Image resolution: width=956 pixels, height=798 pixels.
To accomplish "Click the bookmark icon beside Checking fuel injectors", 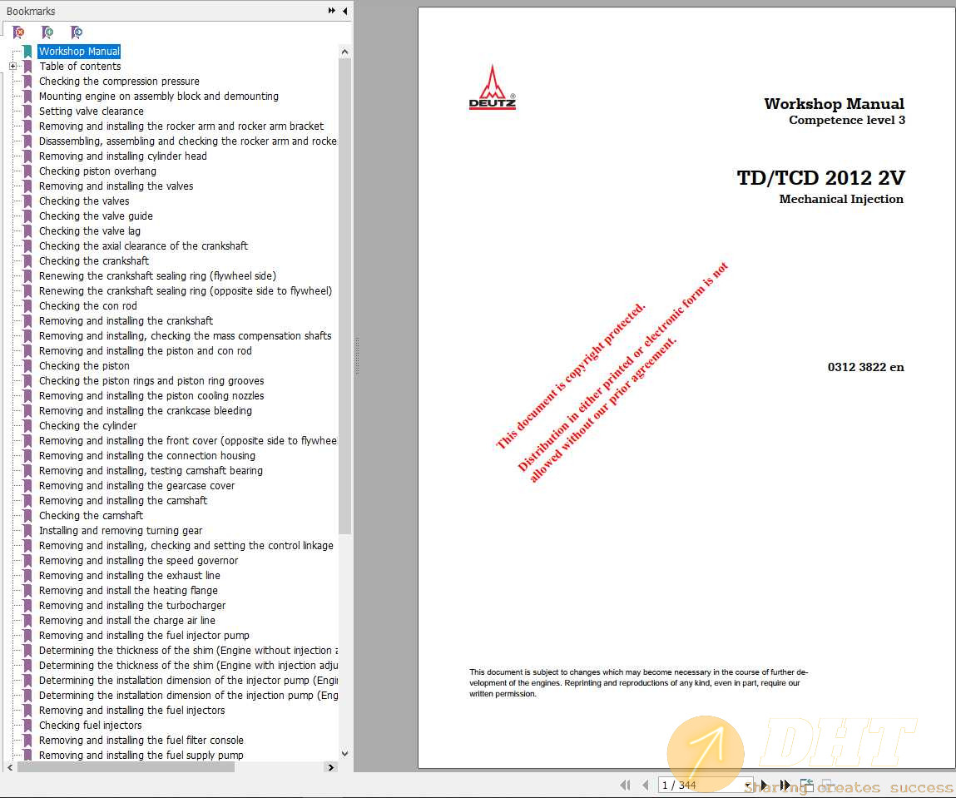I will tap(27, 726).
